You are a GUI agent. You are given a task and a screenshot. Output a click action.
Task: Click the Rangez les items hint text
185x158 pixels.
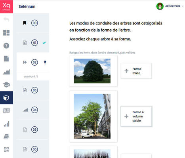(102, 53)
